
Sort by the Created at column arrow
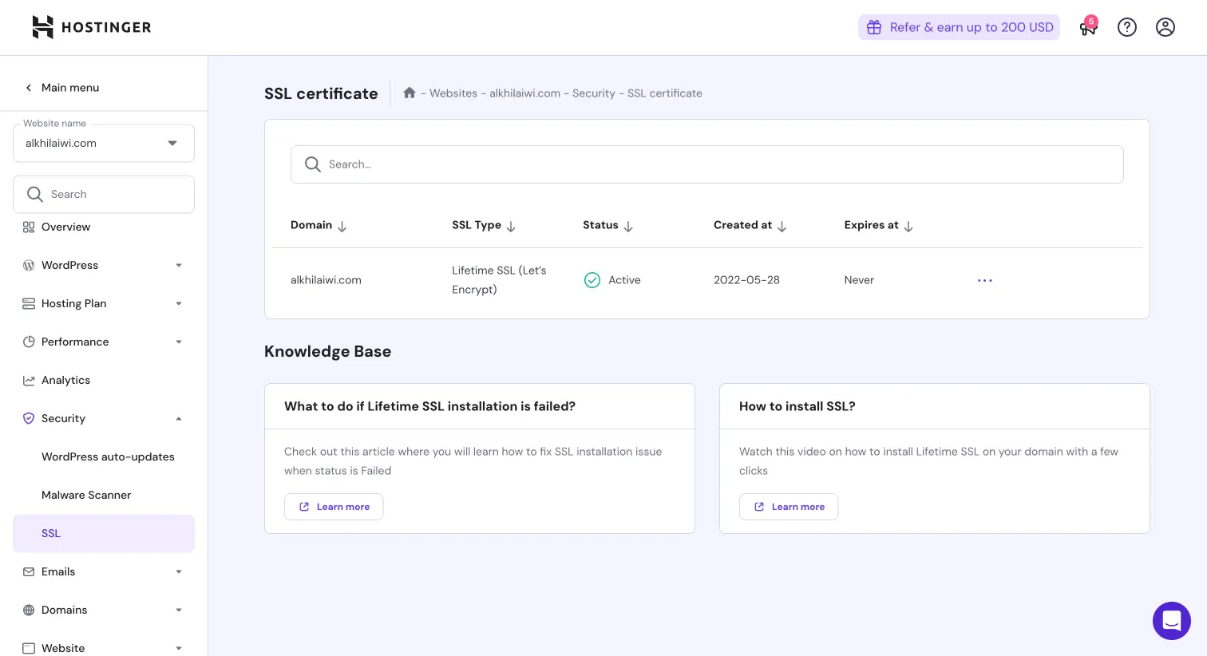(782, 227)
